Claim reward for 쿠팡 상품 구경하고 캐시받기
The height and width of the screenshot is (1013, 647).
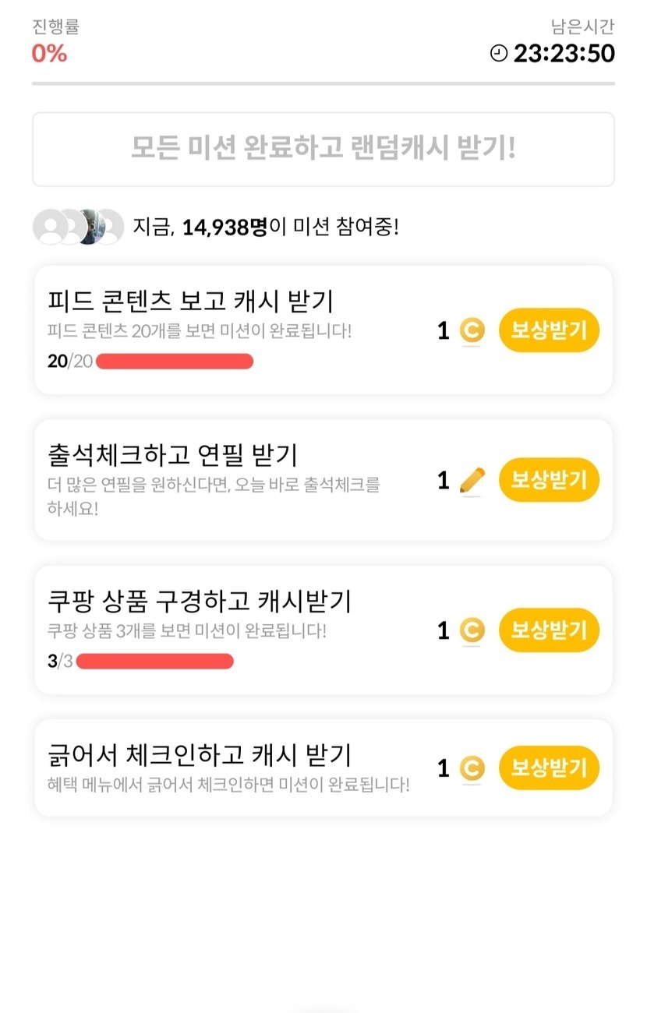(549, 630)
